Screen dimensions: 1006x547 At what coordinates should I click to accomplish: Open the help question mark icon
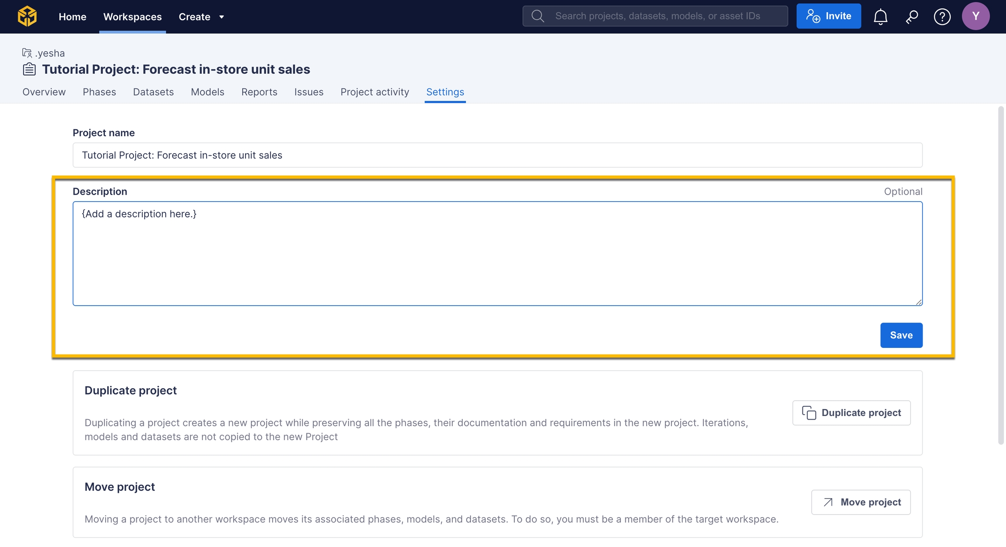tap(942, 17)
